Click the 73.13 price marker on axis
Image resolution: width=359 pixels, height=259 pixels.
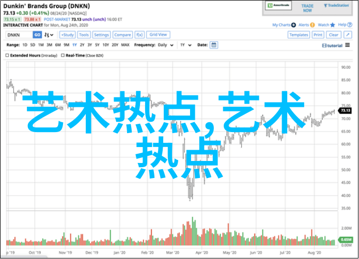pos(345,110)
